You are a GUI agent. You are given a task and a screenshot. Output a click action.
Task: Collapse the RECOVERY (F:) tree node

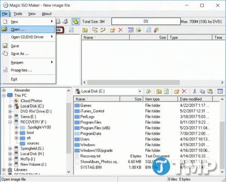[10, 122]
